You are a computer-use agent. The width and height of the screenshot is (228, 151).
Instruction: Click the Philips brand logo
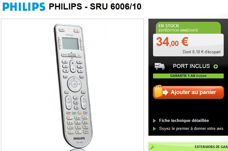click(x=24, y=7)
